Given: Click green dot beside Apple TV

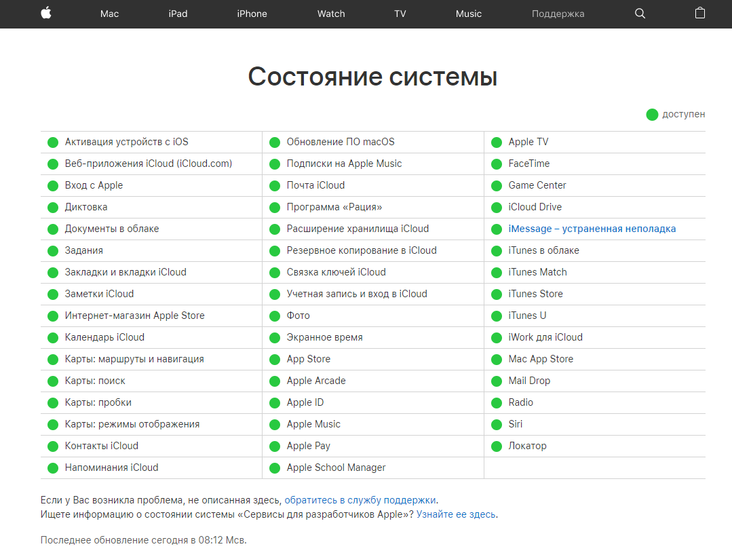Looking at the screenshot, I should (496, 142).
